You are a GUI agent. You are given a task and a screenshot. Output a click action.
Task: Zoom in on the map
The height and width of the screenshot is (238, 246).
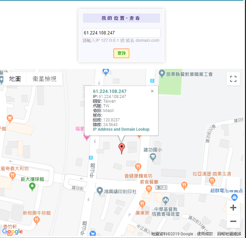pos(233,208)
